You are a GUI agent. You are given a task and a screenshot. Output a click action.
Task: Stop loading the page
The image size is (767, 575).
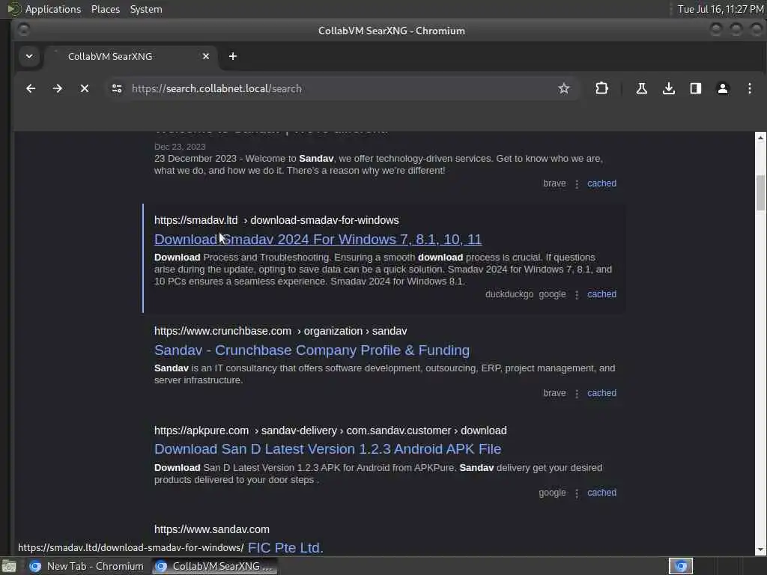(85, 88)
